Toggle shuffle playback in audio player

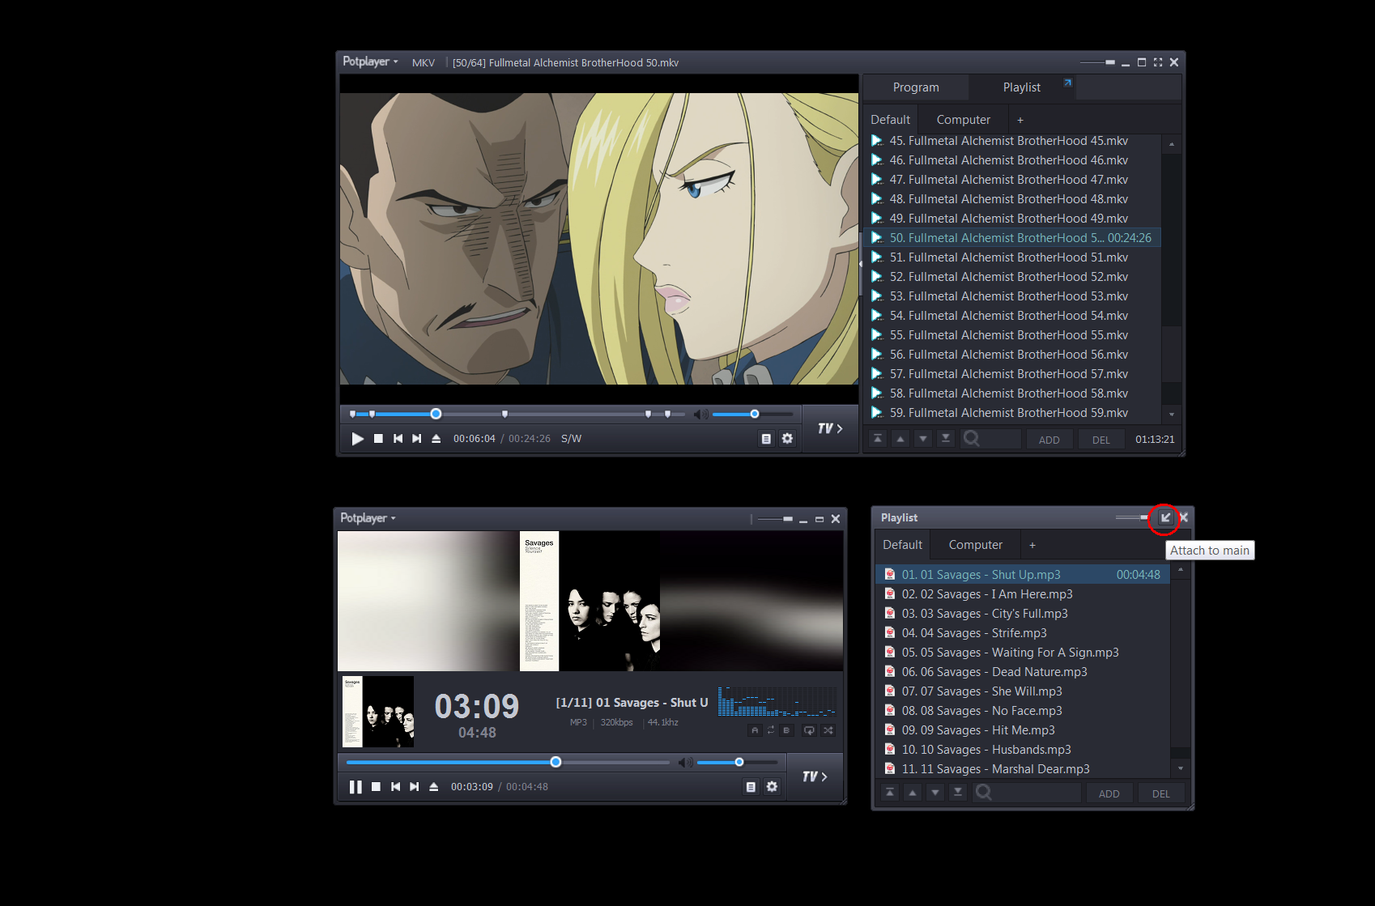pos(828,730)
